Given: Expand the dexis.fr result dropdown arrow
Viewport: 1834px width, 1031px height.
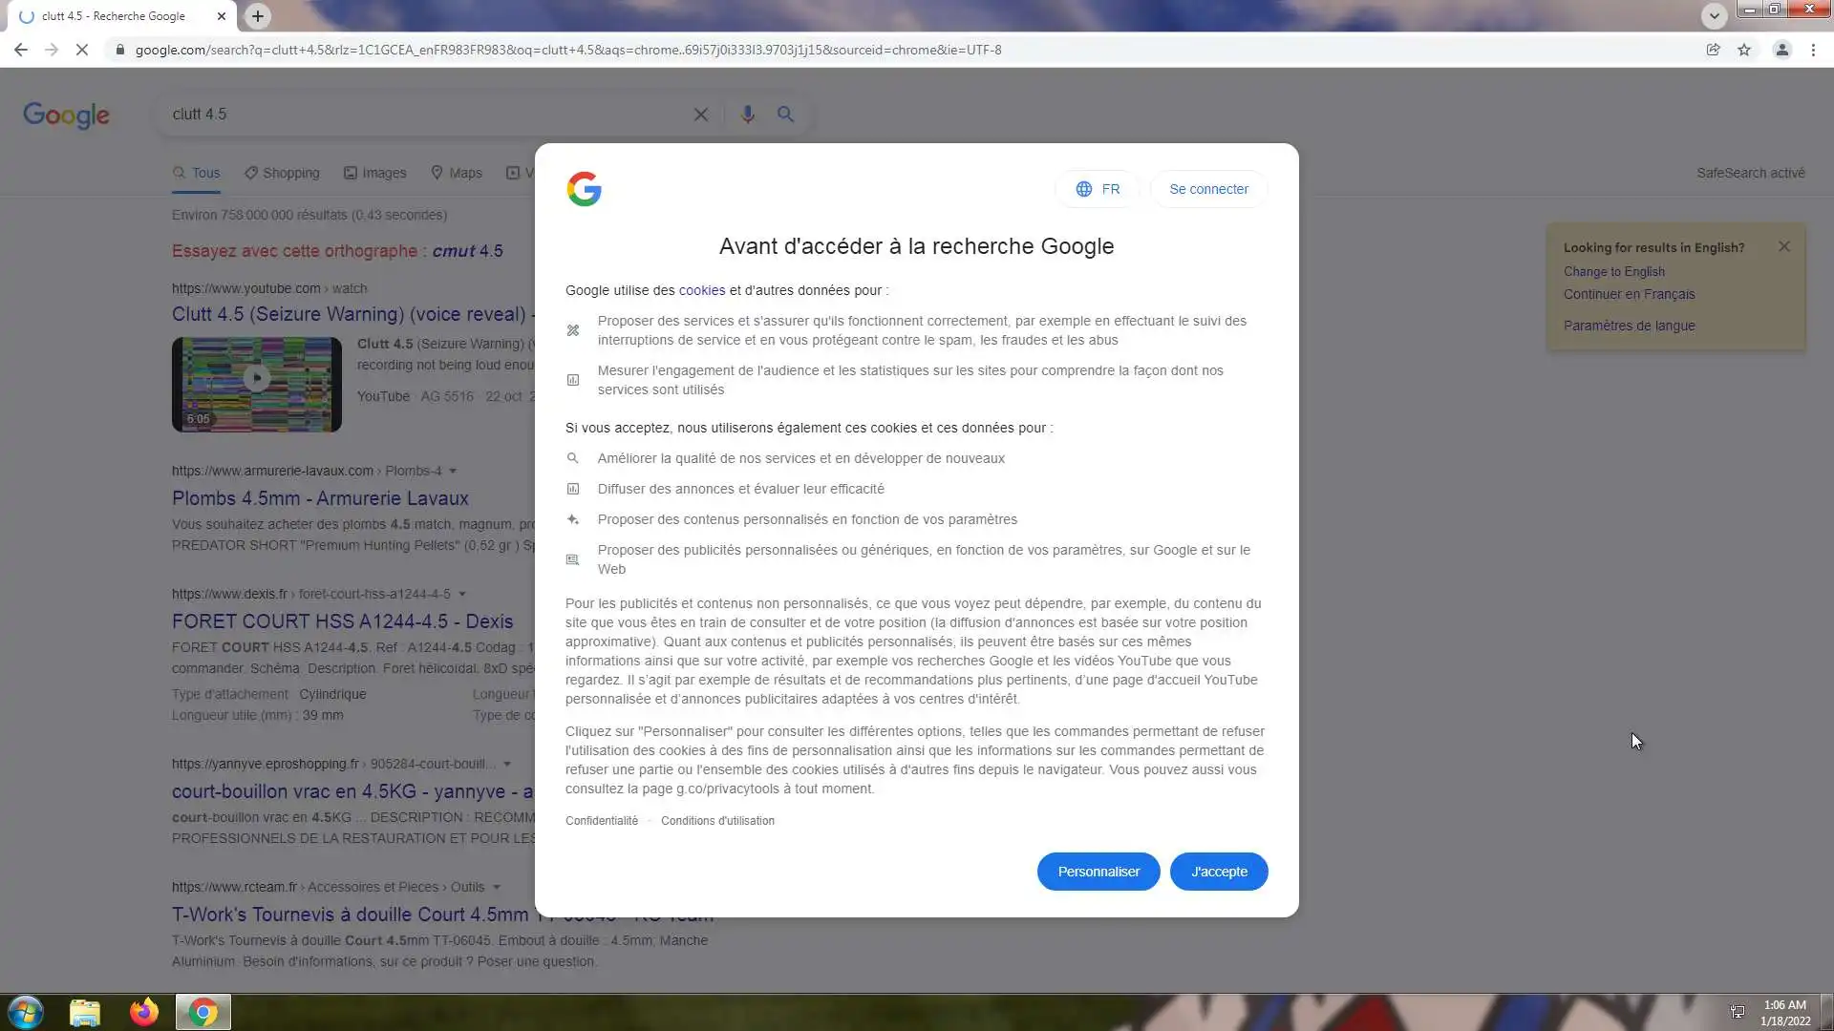Looking at the screenshot, I should [461, 594].
